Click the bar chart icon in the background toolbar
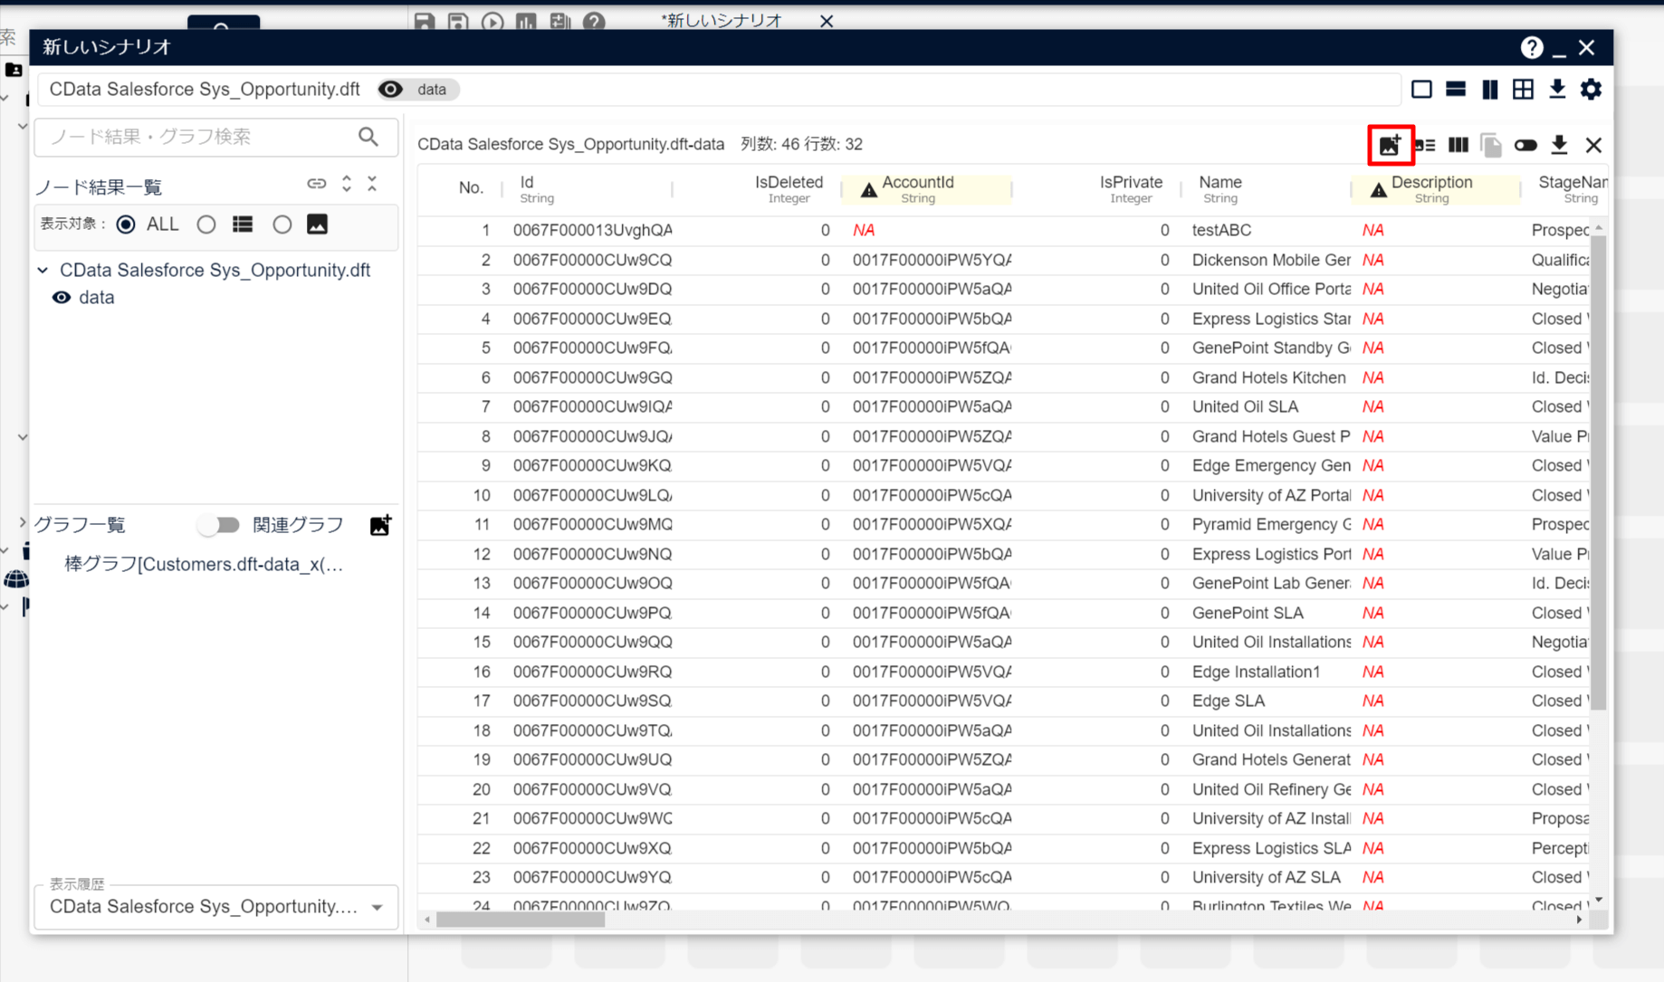The width and height of the screenshot is (1664, 982). pos(526,21)
